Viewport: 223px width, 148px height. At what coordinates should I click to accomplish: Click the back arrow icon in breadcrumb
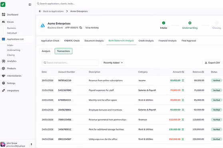pos(40,11)
